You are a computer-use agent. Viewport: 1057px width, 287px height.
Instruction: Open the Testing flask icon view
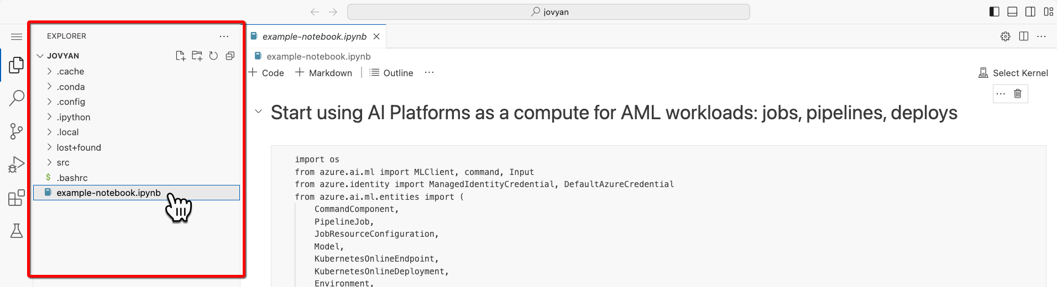coord(17,231)
